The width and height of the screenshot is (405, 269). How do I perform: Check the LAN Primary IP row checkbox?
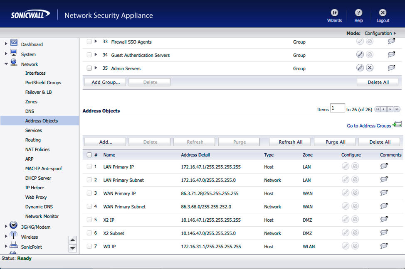89,166
